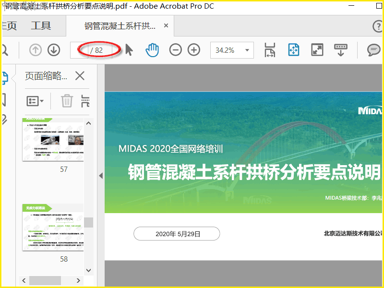
Task: Click the 钢管混凝土系杆拱桥分析要点说明 title text
Action: [254, 172]
